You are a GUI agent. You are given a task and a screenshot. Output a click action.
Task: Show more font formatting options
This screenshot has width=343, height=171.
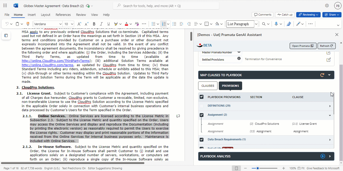click(144, 24)
